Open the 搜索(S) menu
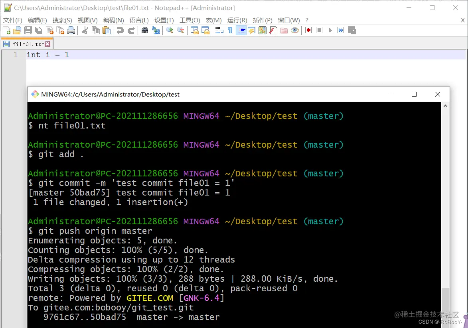The height and width of the screenshot is (328, 468). 62,20
